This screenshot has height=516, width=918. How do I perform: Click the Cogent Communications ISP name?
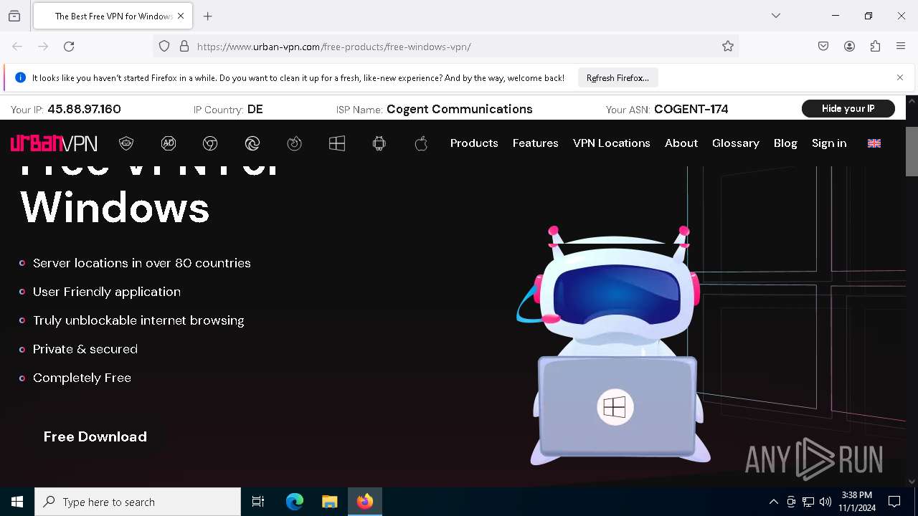pyautogui.click(x=460, y=109)
